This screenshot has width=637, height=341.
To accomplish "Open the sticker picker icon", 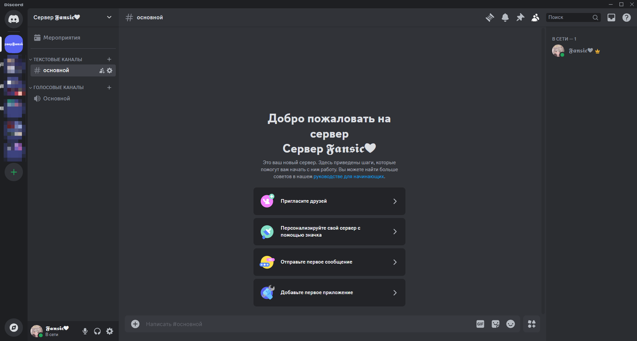I will pos(496,324).
